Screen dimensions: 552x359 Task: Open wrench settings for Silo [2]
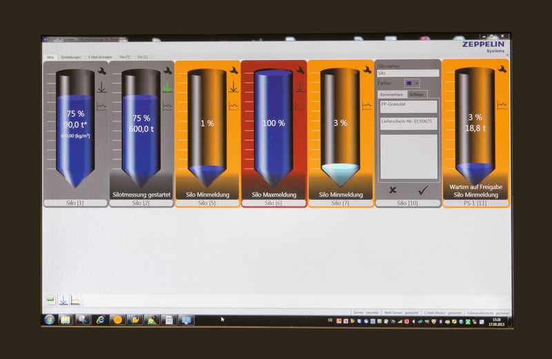tap(168, 71)
